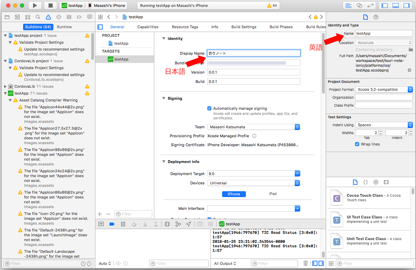This screenshot has width=416, height=270.
Task: Select the iPad device segment
Action: click(x=273, y=194)
